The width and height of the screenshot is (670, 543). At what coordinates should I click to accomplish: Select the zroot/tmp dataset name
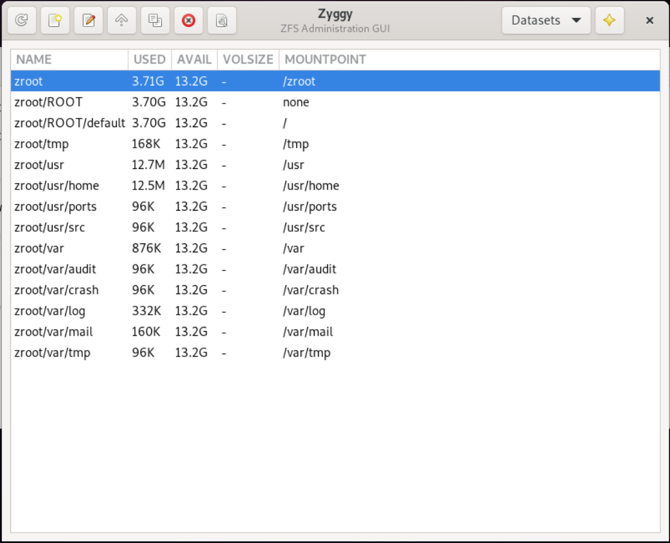tap(42, 144)
